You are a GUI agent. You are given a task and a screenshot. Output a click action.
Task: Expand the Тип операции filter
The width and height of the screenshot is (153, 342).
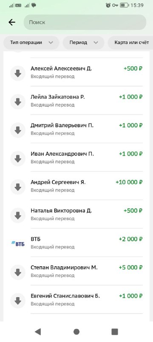point(31,42)
